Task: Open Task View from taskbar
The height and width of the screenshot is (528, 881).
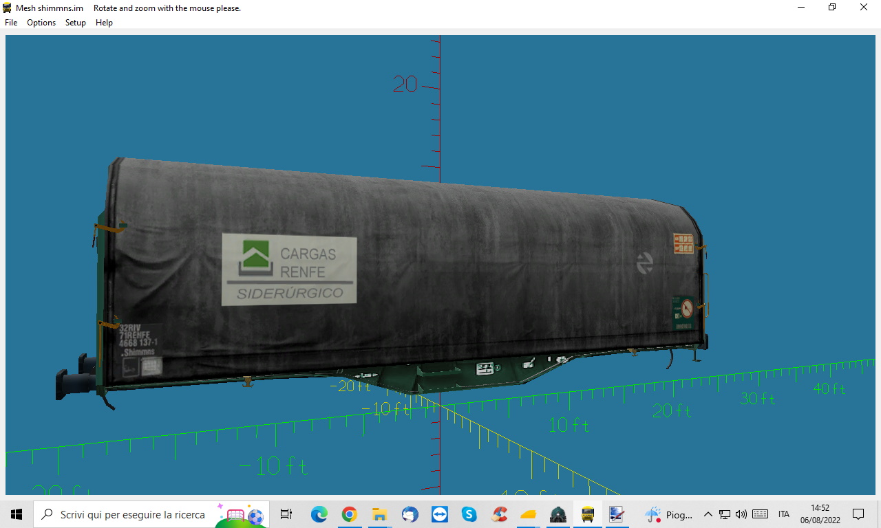Action: pyautogui.click(x=286, y=514)
